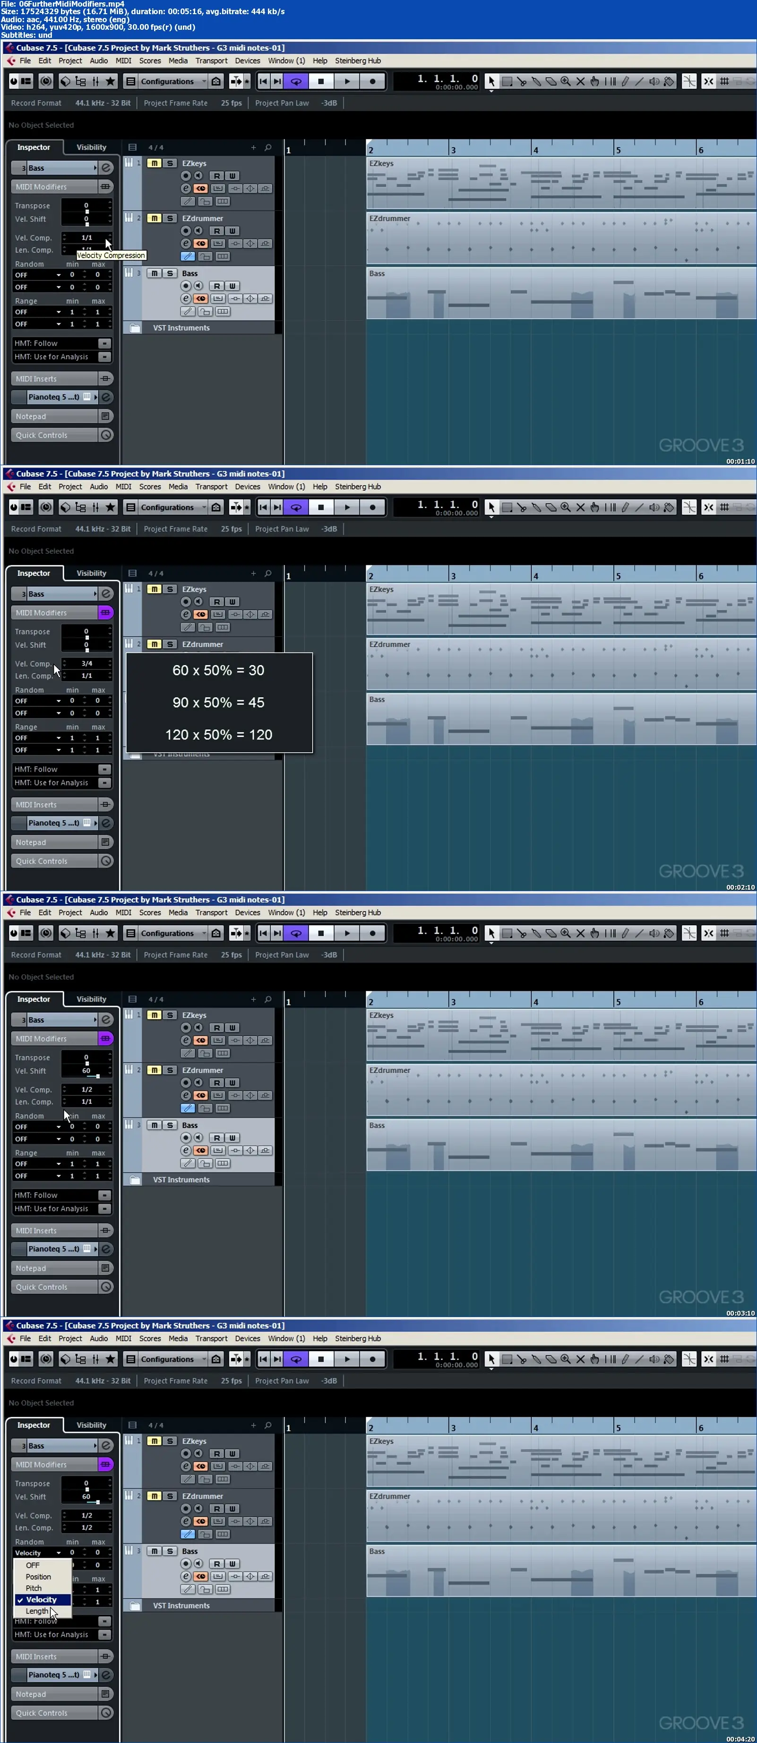
Task: Click the star icon in bottom frame toolbar
Action: coord(110,1359)
